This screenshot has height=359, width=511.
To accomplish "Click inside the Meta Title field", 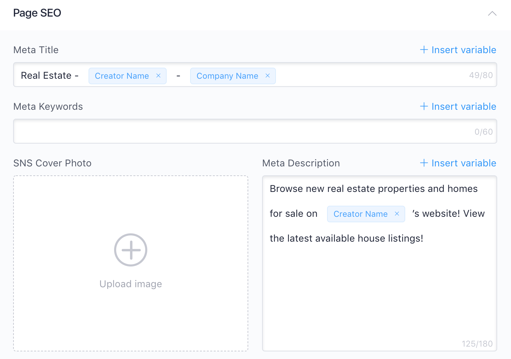I will pos(346,75).
